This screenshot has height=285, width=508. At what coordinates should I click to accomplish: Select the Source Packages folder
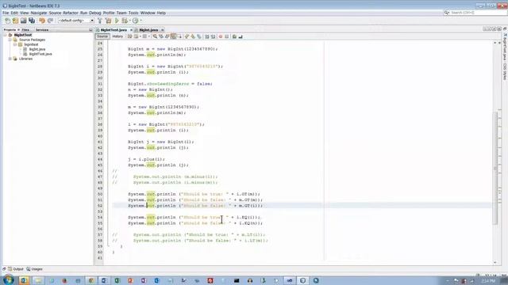[32, 40]
